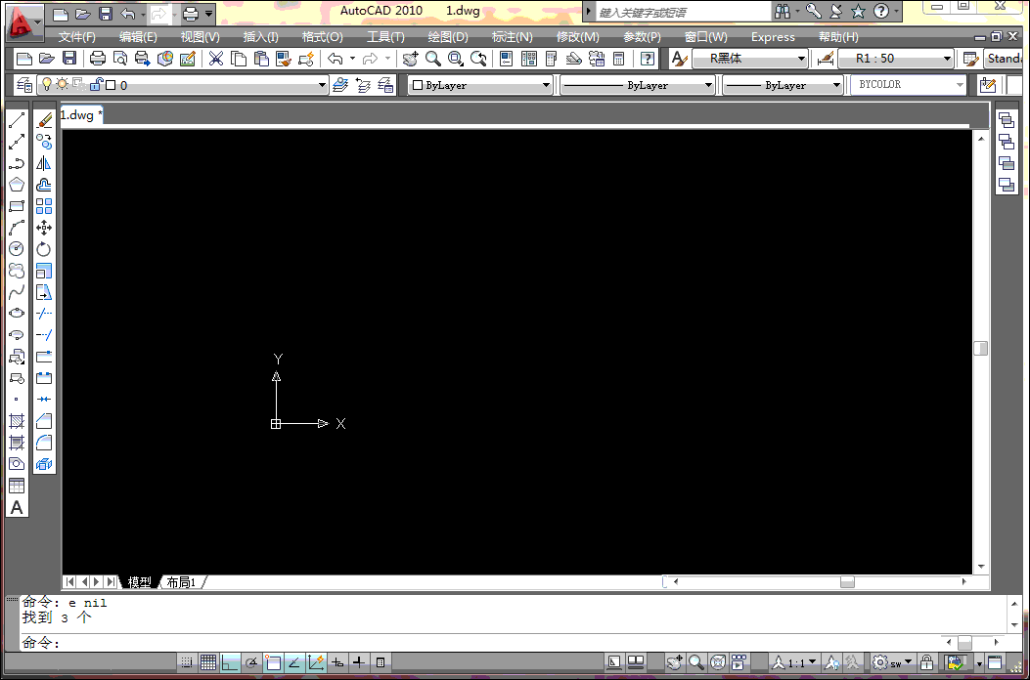Select the Rectangle draw tool
This screenshot has width=1030, height=680.
(17, 206)
